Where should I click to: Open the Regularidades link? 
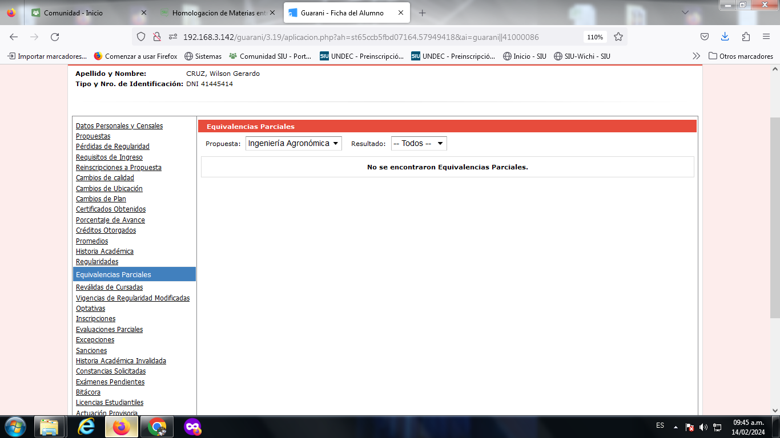pyautogui.click(x=97, y=261)
